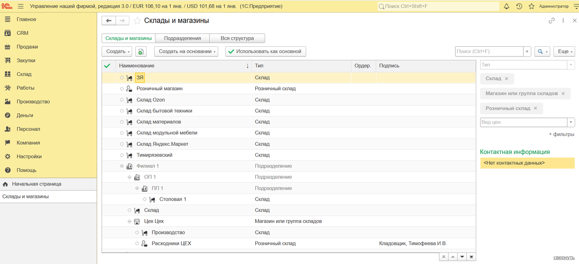
Task: Jump to list end button
Action: point(471,257)
